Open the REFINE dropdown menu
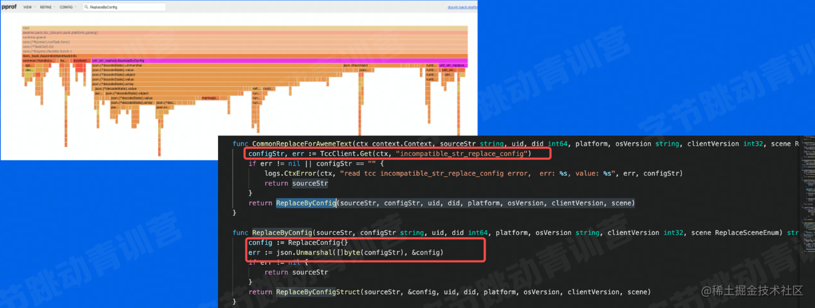Viewport: 815px width, 308px height. click(47, 7)
